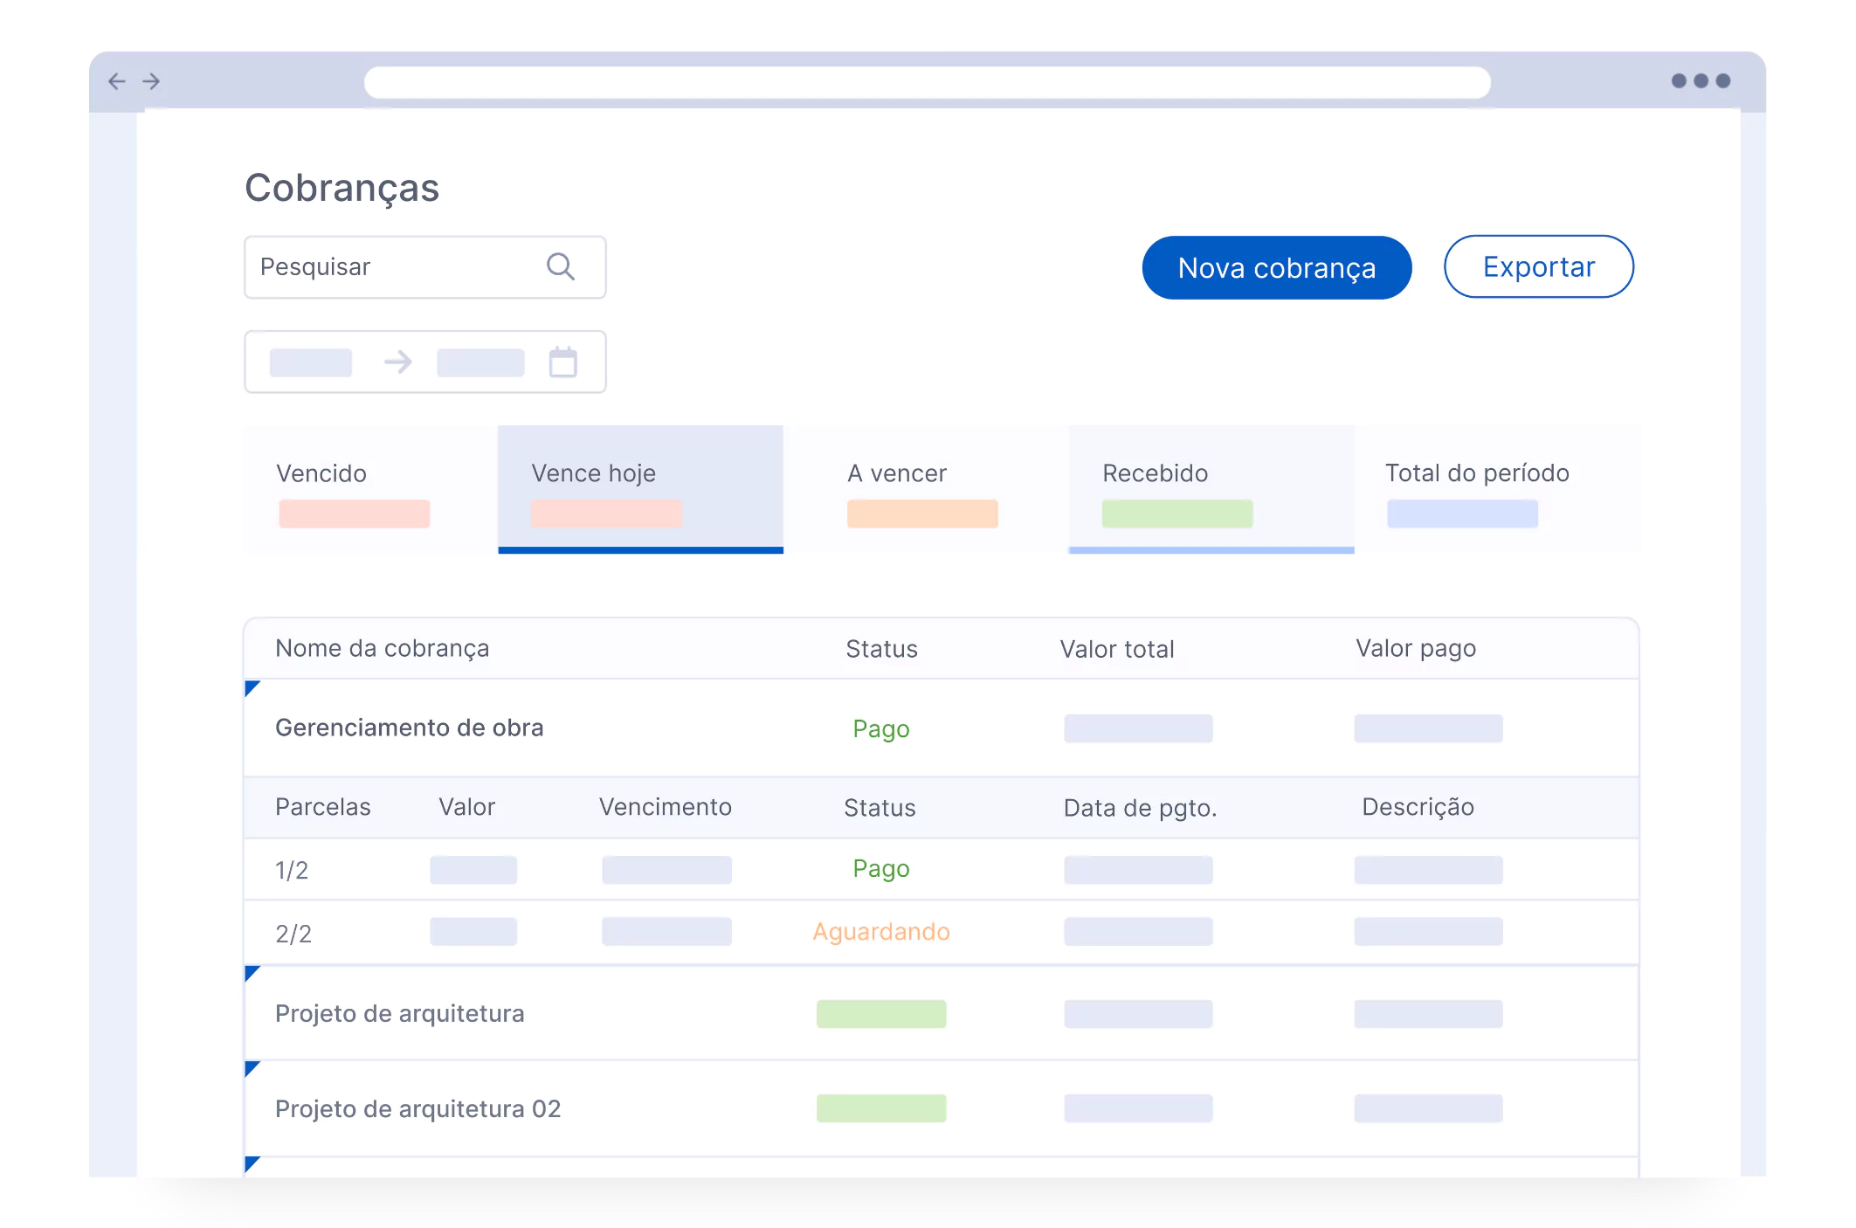Select the Recebido tab
Screen dimensions: 1856x1228
point(1211,489)
